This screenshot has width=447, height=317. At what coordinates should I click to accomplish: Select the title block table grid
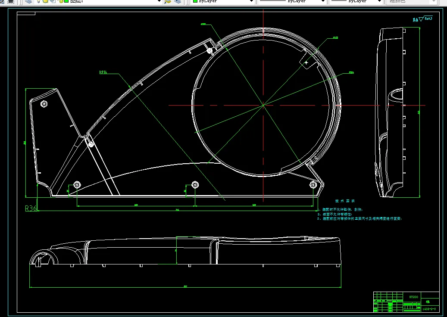[x=406, y=302]
